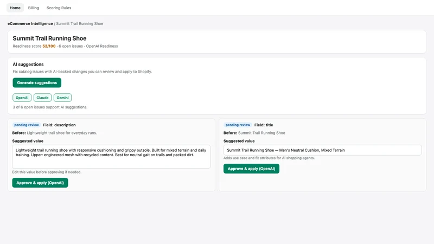The width and height of the screenshot is (434, 244).
Task: Click 'Suggested value' label in title card
Action: (239, 141)
